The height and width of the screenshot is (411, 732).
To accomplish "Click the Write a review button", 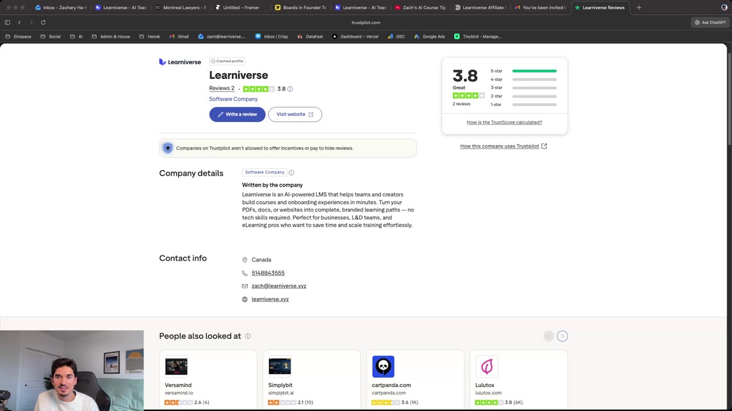I will coord(237,114).
